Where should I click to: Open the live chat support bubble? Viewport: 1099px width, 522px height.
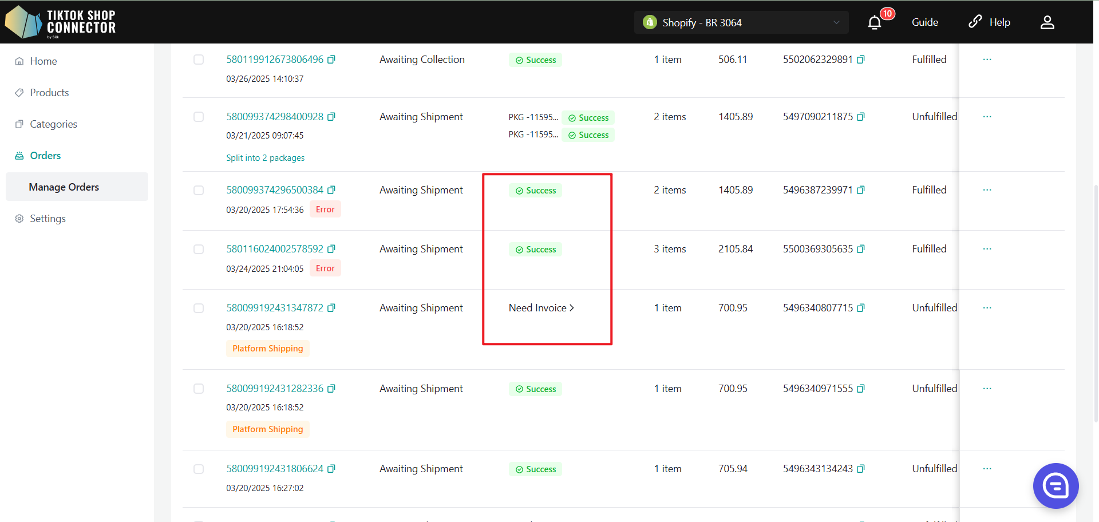[x=1055, y=485]
